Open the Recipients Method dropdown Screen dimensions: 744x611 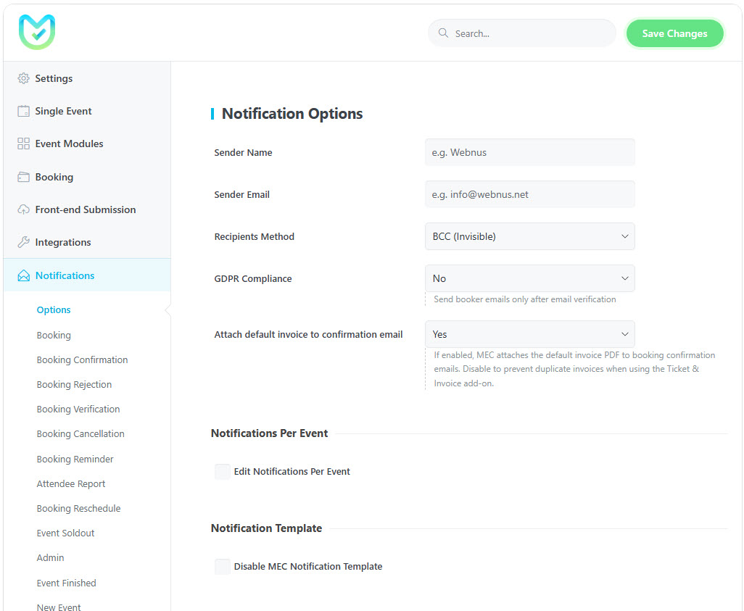(x=529, y=236)
